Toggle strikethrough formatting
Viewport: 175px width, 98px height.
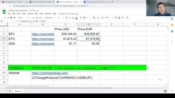(x=73, y=18)
